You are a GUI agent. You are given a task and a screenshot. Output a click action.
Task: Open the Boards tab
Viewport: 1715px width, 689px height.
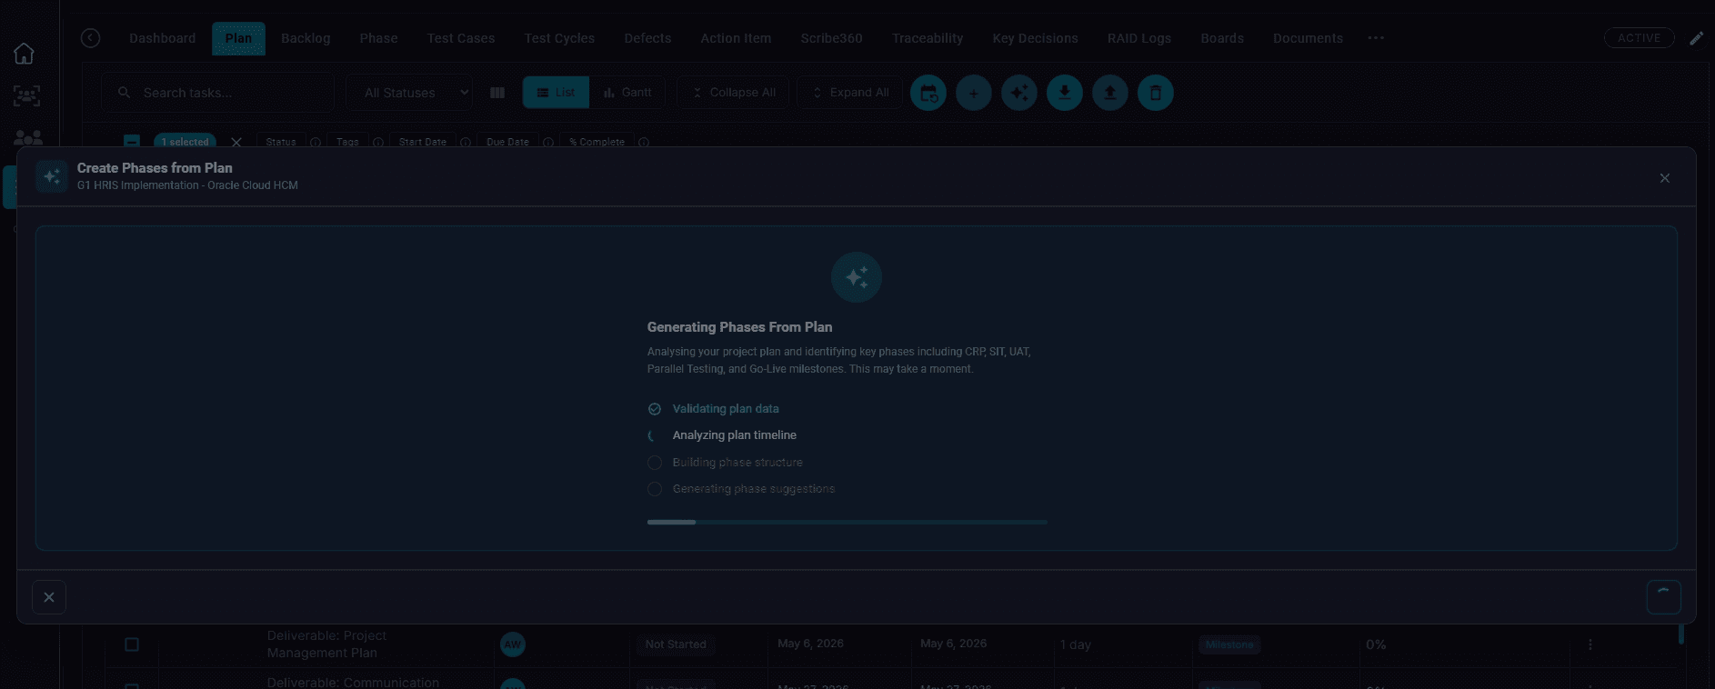tap(1222, 38)
